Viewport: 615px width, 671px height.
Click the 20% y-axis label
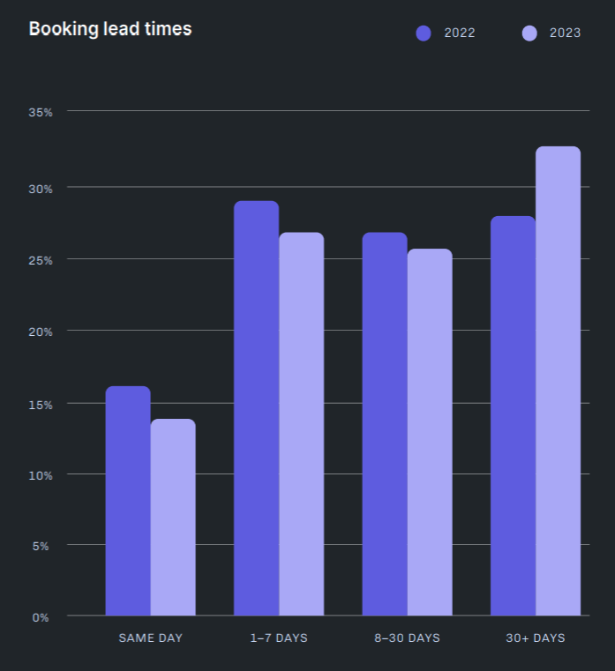[41, 332]
